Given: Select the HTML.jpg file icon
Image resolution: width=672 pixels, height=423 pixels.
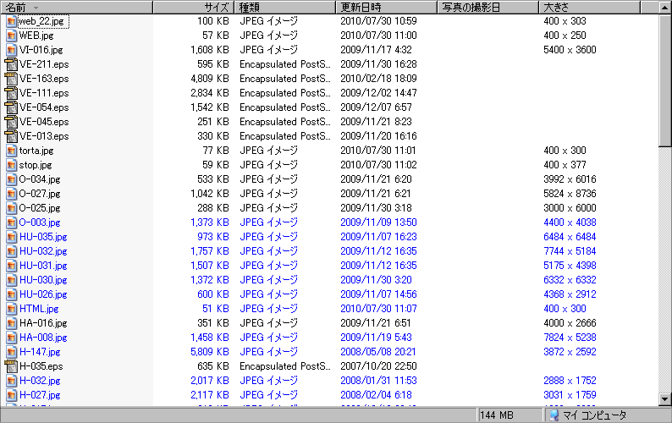Looking at the screenshot, I should pos(12,309).
